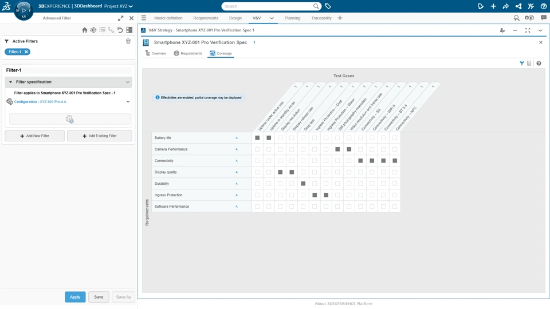Open the Design tab

tap(235, 18)
